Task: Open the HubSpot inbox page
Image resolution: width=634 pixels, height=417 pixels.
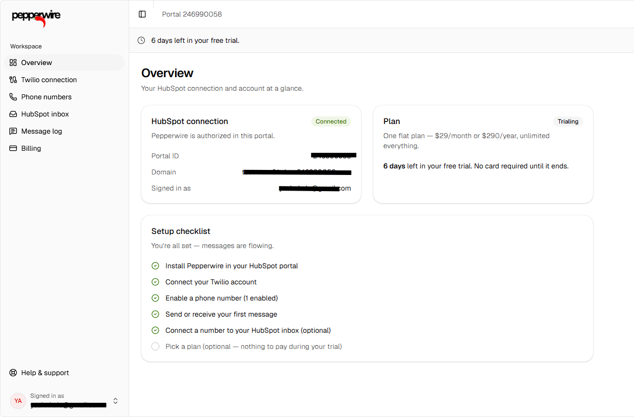Action: [x=64, y=114]
